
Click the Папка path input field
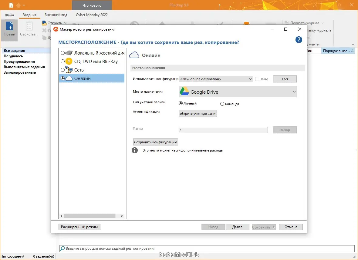pos(223,130)
